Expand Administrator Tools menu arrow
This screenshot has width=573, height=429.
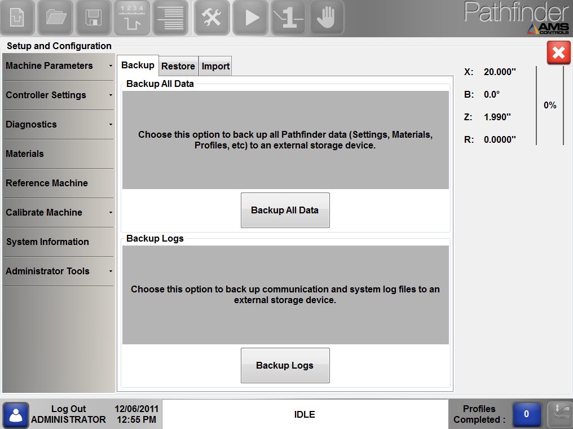click(111, 271)
